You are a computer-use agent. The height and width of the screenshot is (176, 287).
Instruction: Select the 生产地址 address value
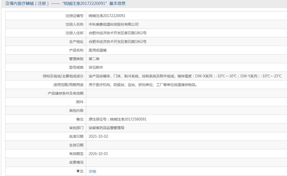(117, 42)
